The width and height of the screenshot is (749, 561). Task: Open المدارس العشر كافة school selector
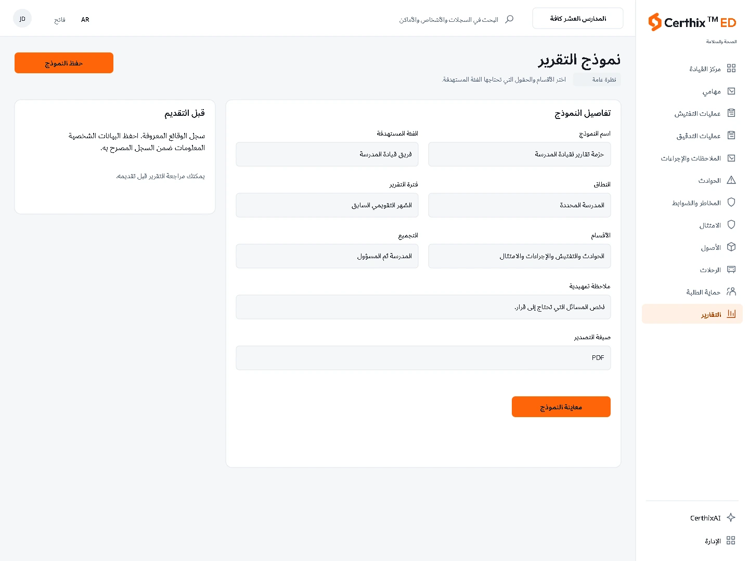point(578,18)
